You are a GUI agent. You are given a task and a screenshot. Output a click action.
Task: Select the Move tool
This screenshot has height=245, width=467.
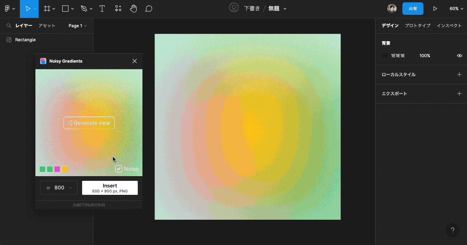coord(28,8)
